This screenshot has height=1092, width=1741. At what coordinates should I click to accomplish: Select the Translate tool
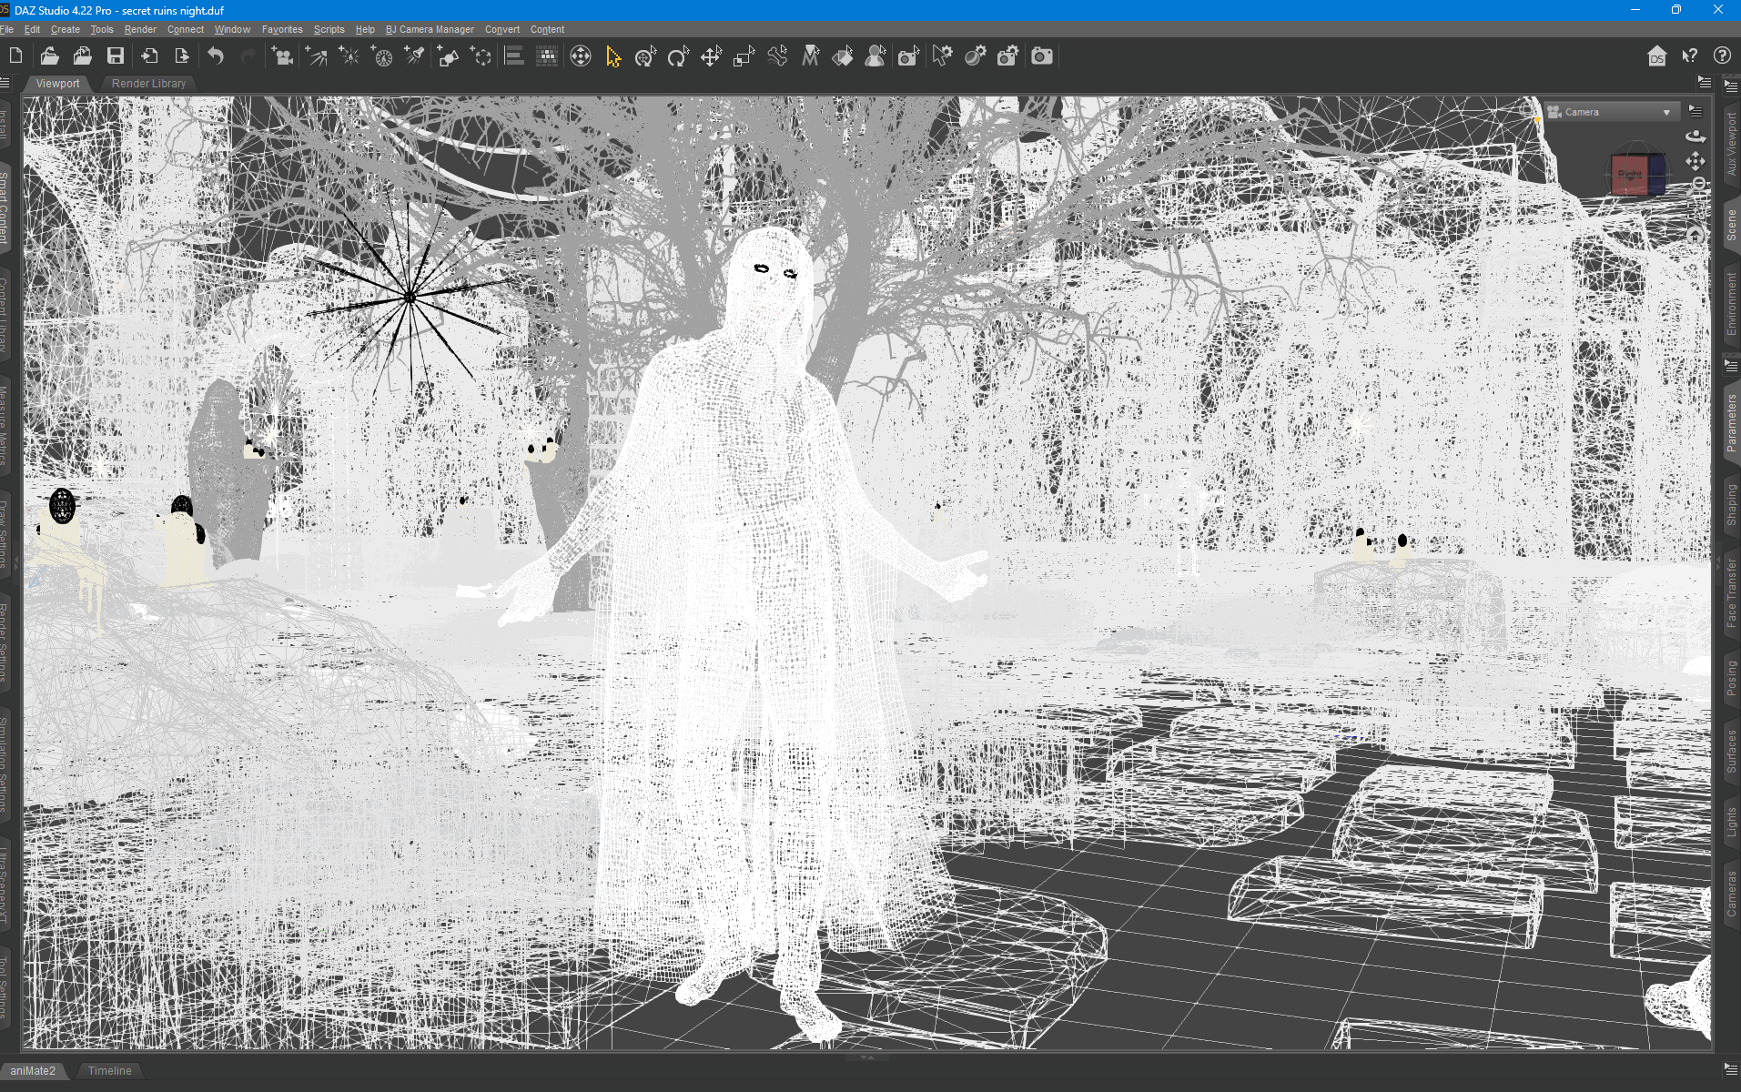click(711, 56)
